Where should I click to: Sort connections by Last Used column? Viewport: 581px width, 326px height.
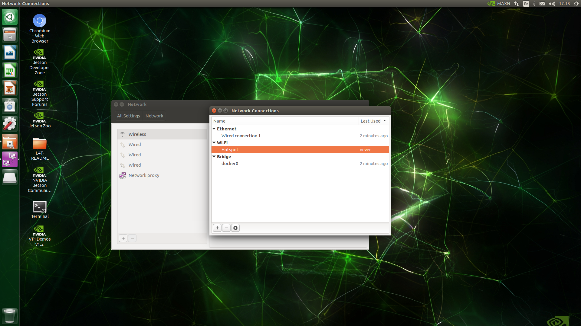pos(373,121)
